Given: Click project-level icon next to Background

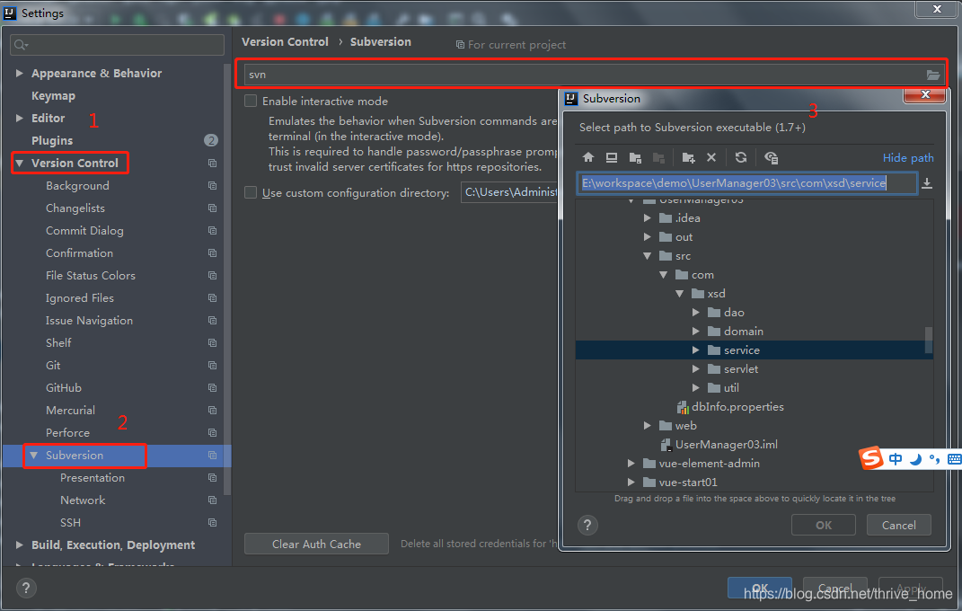Looking at the screenshot, I should pyautogui.click(x=212, y=186).
